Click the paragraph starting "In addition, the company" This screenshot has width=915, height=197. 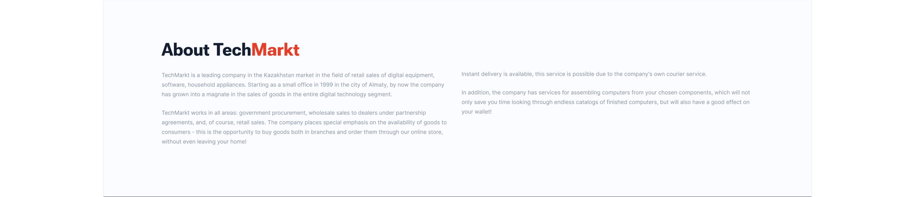605,102
